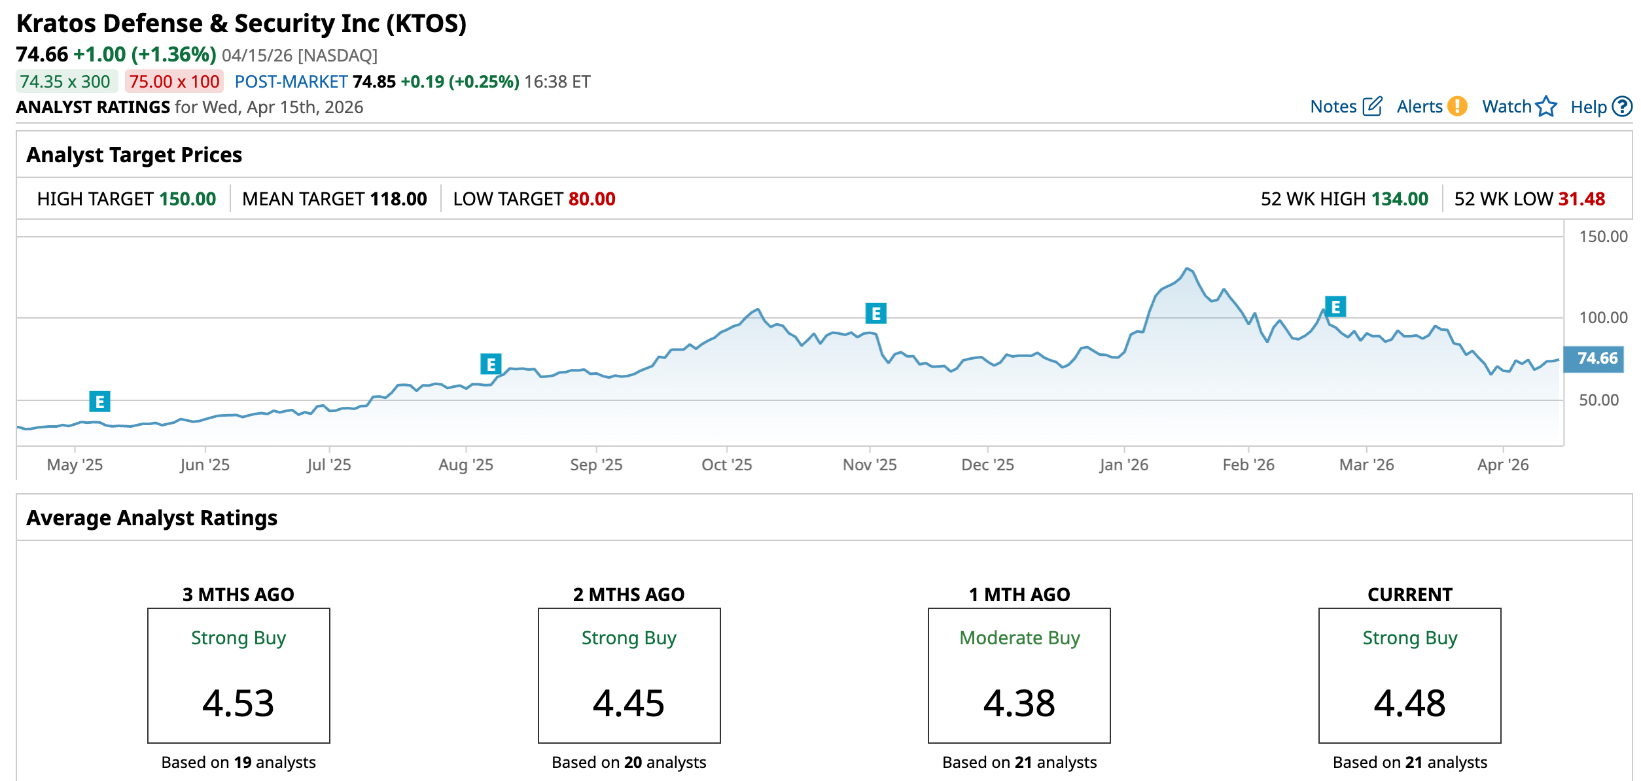1641x781 pixels.
Task: Open the Alerts link
Action: [1419, 107]
